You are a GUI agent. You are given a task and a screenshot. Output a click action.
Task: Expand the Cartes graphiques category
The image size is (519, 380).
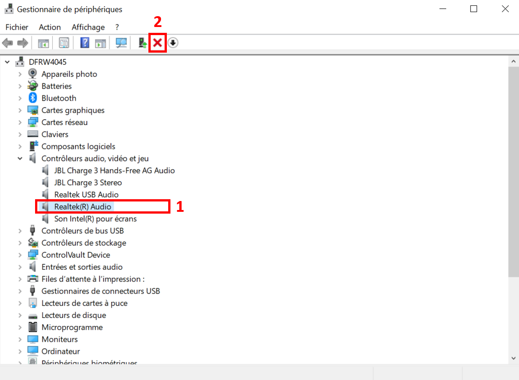click(20, 110)
